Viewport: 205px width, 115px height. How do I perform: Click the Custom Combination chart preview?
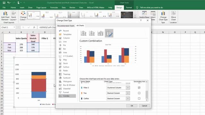(x=108, y=55)
